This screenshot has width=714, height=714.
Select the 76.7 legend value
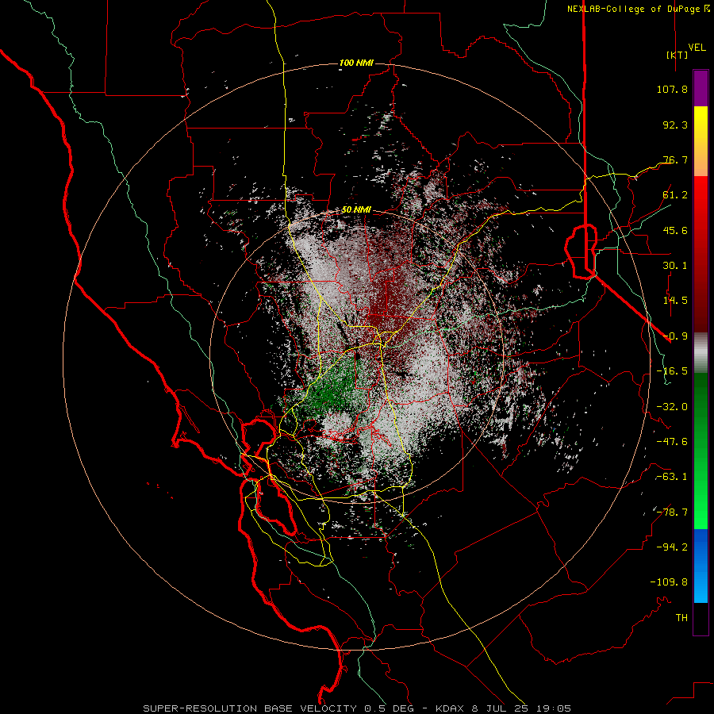[675, 159]
